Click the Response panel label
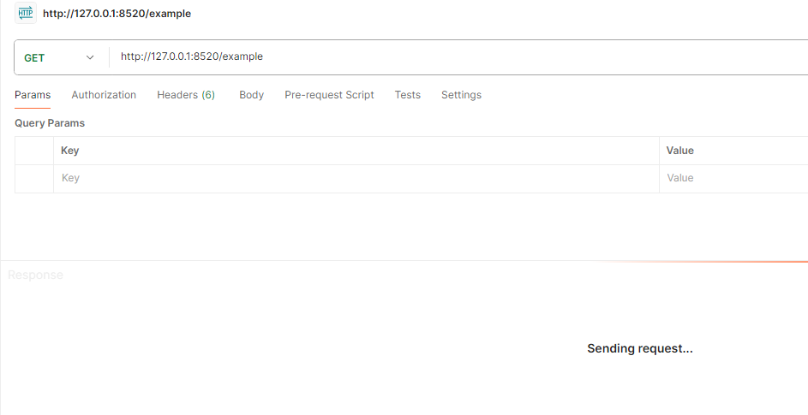808x415 pixels. [35, 275]
